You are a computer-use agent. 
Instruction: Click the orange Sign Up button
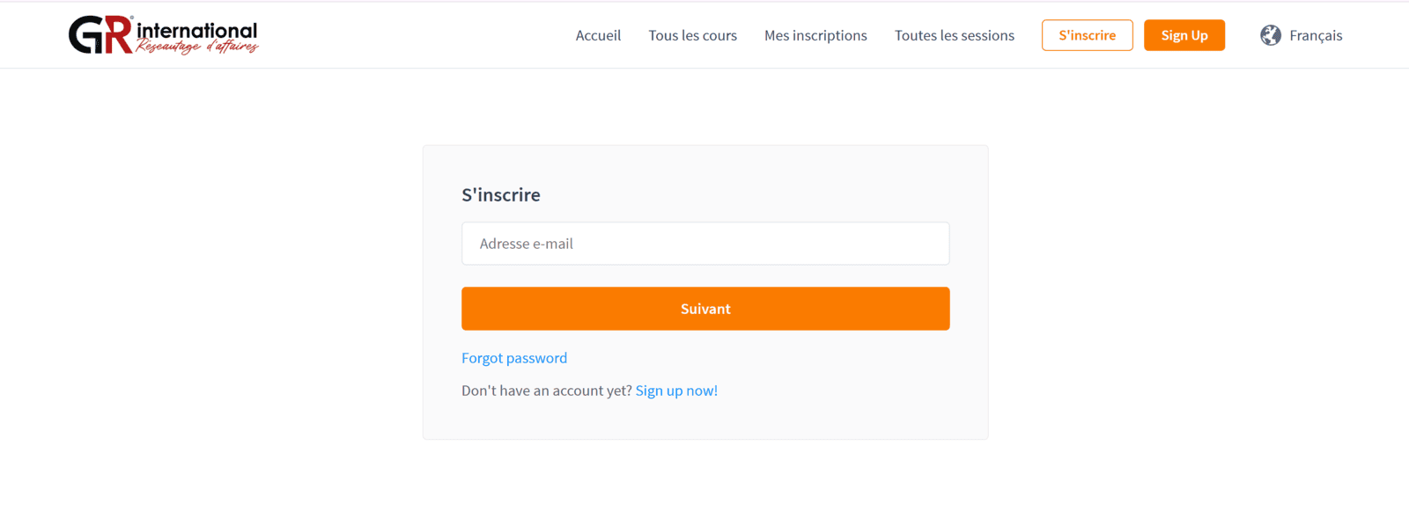pyautogui.click(x=1184, y=35)
